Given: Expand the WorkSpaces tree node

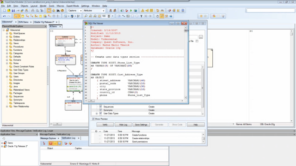Looking at the screenshot, I should coord(7,34).
